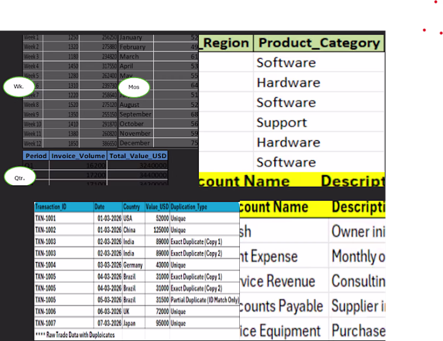Select the Week 12 row label
443x341 pixels.
click(33, 144)
